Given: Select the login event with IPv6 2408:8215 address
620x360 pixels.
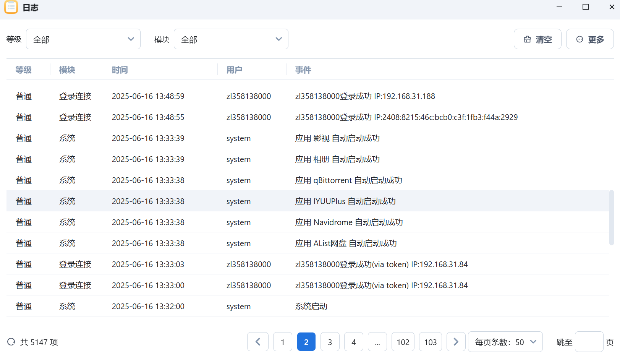Looking at the screenshot, I should [x=308, y=117].
